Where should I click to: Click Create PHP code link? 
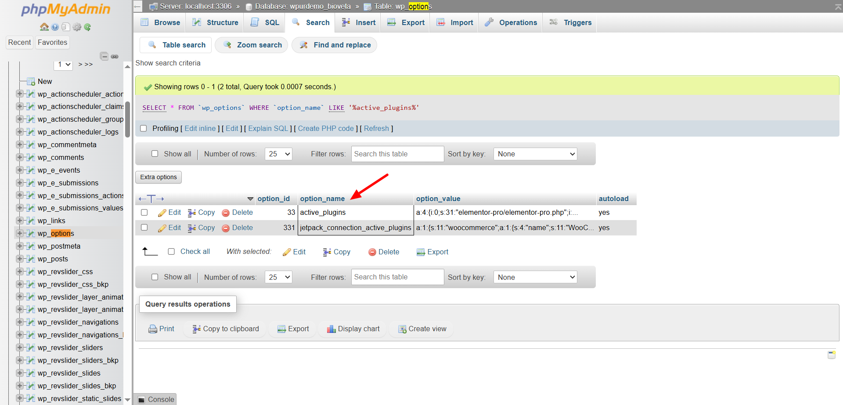click(x=326, y=129)
